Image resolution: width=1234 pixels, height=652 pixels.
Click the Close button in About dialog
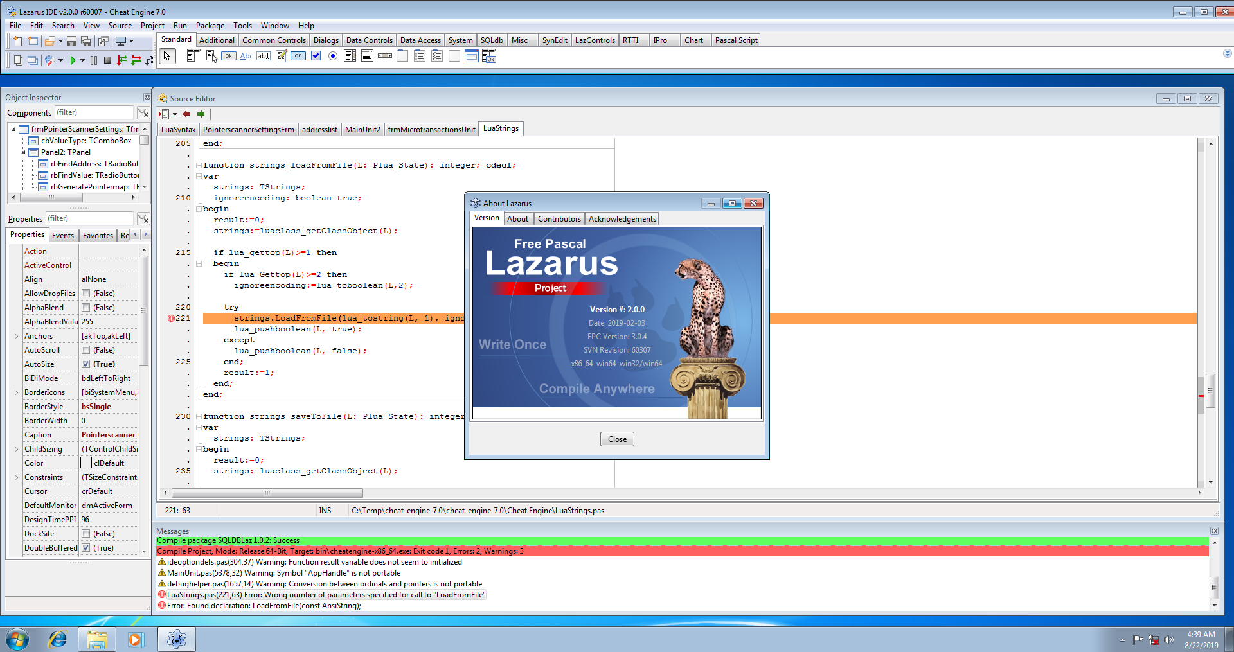[x=617, y=439]
